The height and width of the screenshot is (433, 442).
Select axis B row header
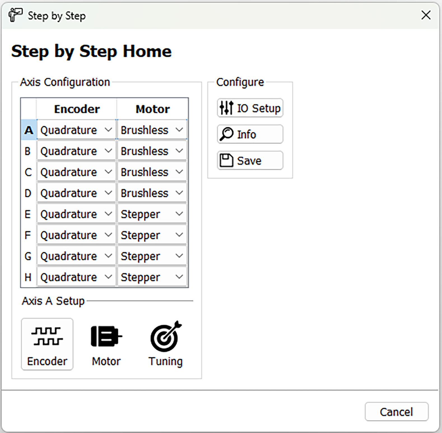(28, 151)
